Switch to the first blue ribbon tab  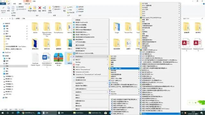pyautogui.click(x=3, y=4)
